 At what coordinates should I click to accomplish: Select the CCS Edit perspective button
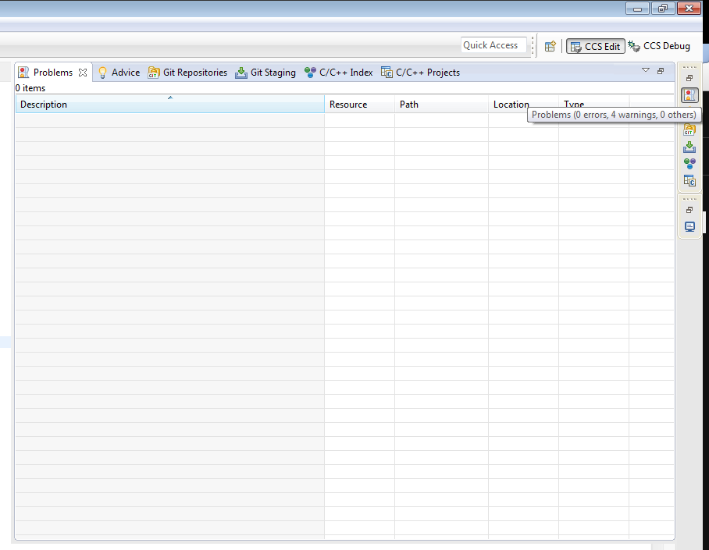pyautogui.click(x=596, y=46)
